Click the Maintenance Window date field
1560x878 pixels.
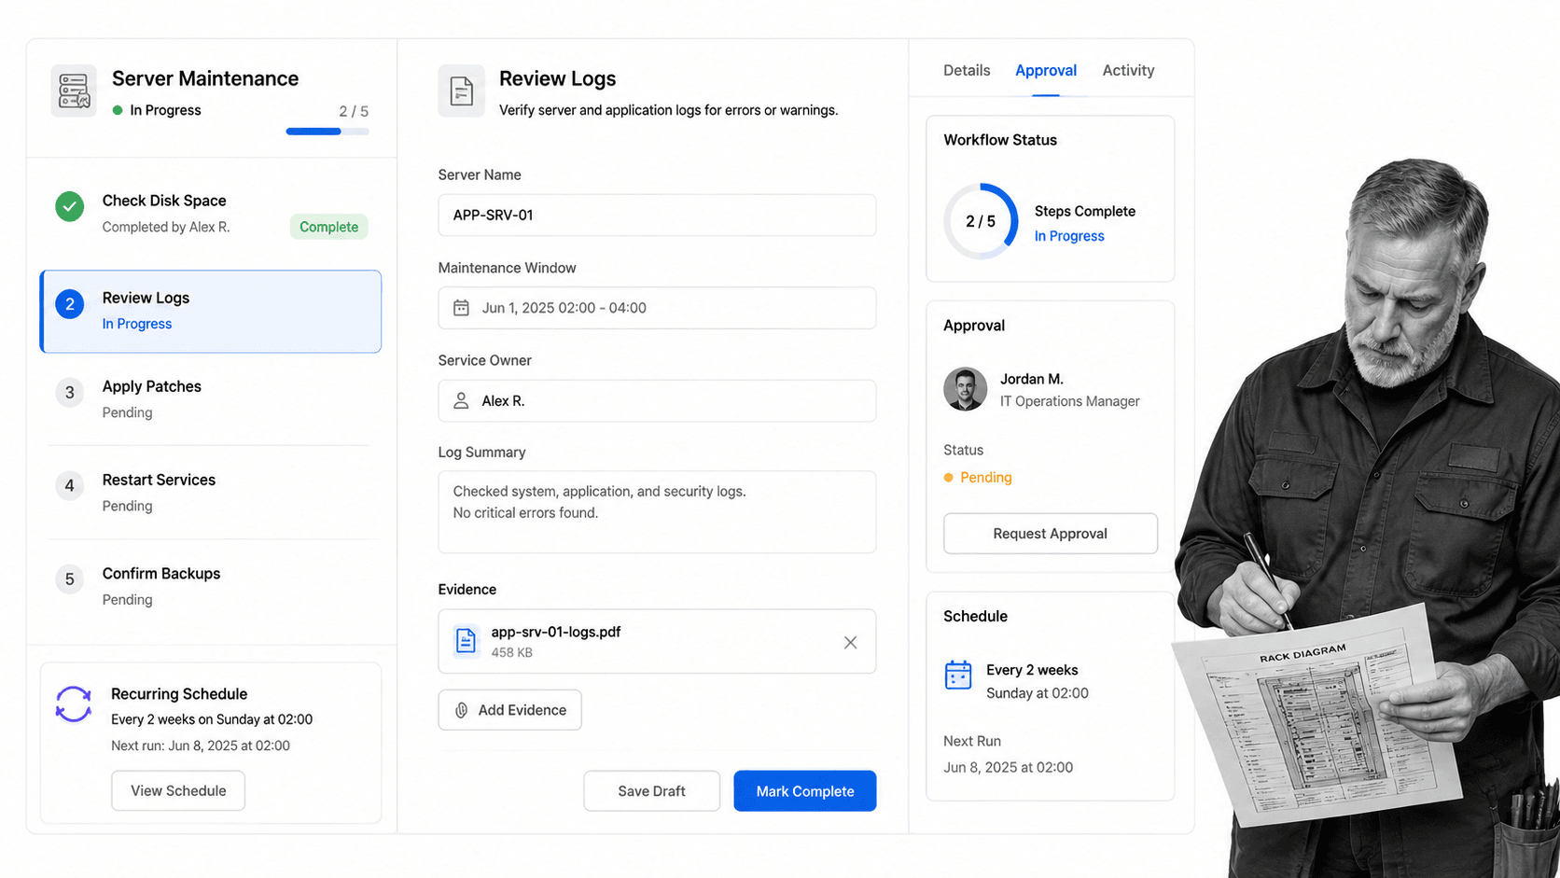(657, 308)
